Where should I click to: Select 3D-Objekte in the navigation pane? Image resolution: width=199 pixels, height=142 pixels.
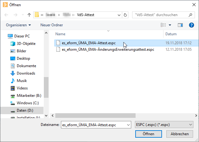26,44
